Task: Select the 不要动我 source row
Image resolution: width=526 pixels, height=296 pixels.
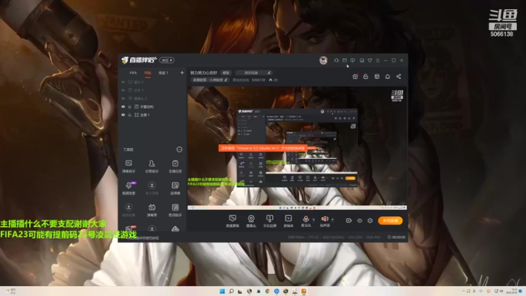Action: [153, 107]
